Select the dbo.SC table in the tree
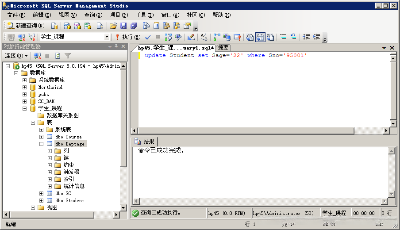This screenshot has width=400, height=230. (63, 194)
